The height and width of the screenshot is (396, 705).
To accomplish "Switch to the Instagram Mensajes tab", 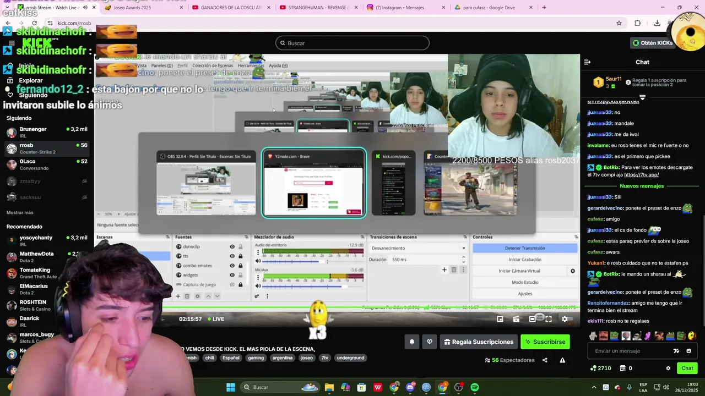I will tap(405, 8).
